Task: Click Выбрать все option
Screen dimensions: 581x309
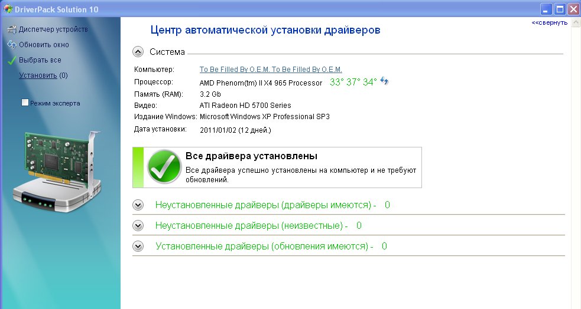Action: (40, 60)
